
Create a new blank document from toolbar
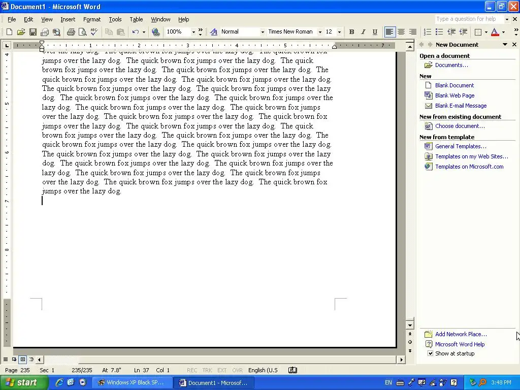9,32
